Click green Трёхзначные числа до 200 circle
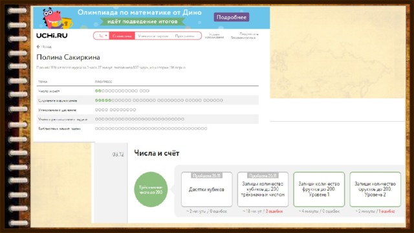 (x=151, y=190)
